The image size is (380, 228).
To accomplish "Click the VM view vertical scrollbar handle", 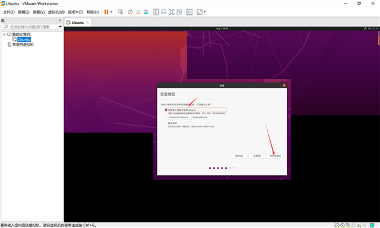I will (379, 38).
